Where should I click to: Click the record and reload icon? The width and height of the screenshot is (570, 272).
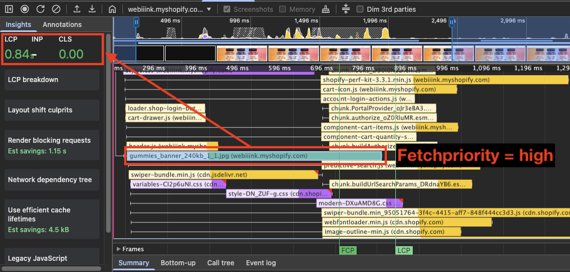[x=40, y=9]
